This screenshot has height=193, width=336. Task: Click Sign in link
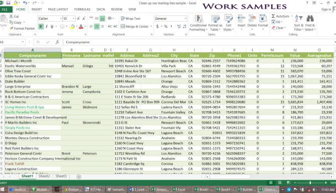tap(326, 10)
